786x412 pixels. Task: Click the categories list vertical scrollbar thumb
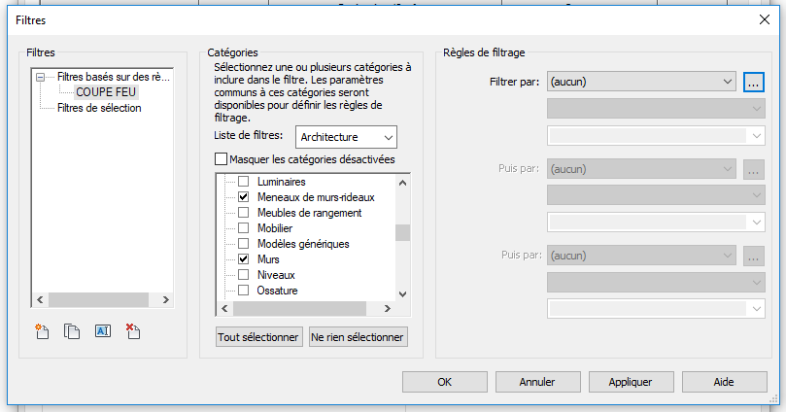[402, 232]
